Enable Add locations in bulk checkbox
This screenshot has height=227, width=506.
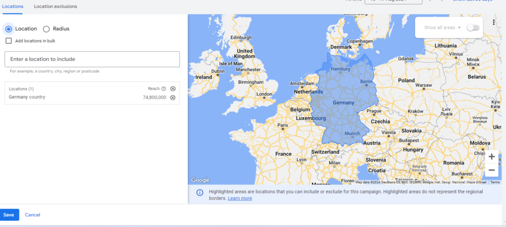pos(9,41)
